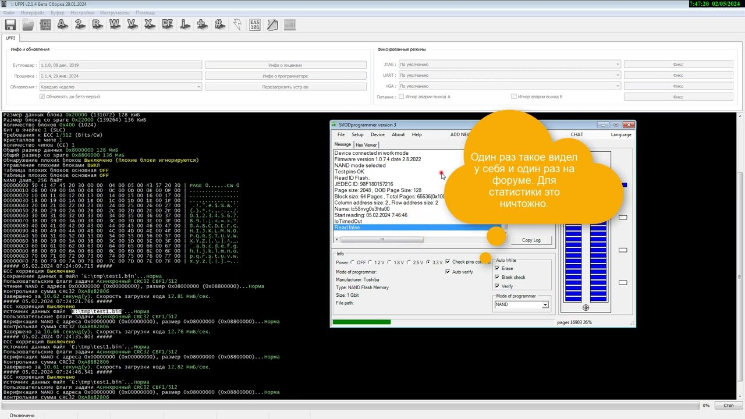745x419 pixels.
Task: Toggle the Blank check checkbox
Action: (497, 277)
